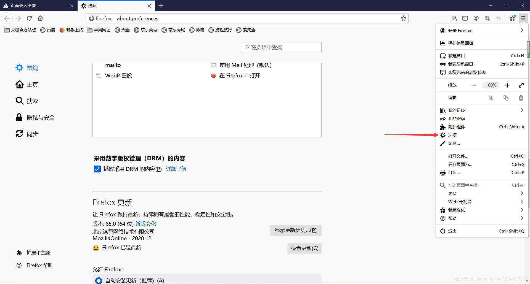Switch to the 页面载入出错 tab
530x284 pixels.
click(x=39, y=6)
